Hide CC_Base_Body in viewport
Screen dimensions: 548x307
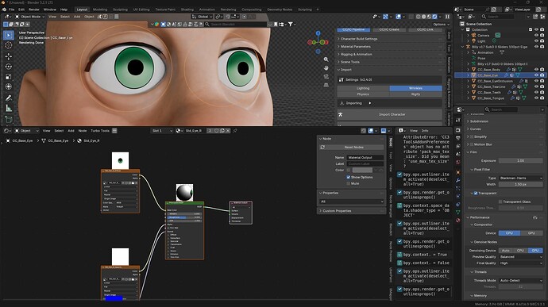coord(536,70)
